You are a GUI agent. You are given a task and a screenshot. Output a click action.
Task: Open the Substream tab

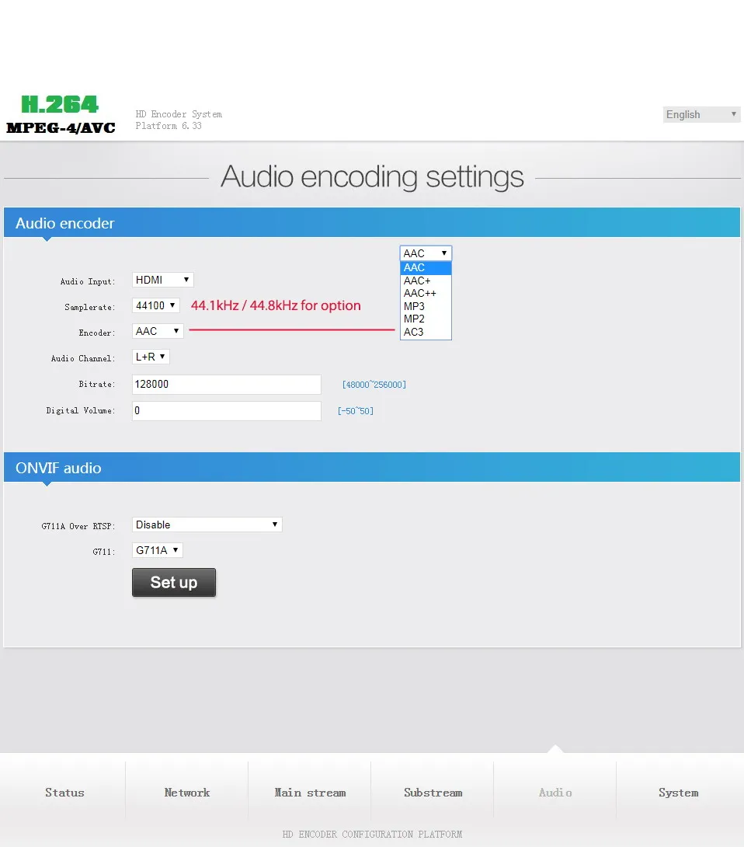[433, 793]
